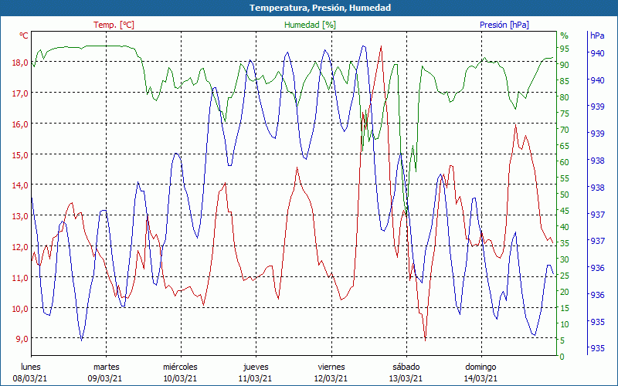Click the red "°C" axis unit label

tap(24, 36)
